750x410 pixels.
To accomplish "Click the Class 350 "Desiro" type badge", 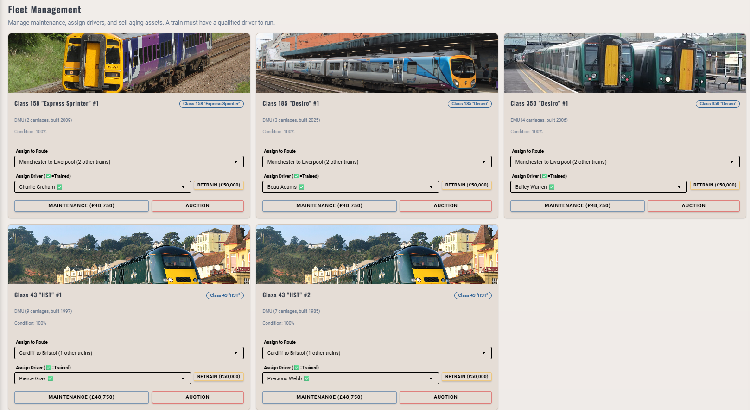I will [717, 104].
